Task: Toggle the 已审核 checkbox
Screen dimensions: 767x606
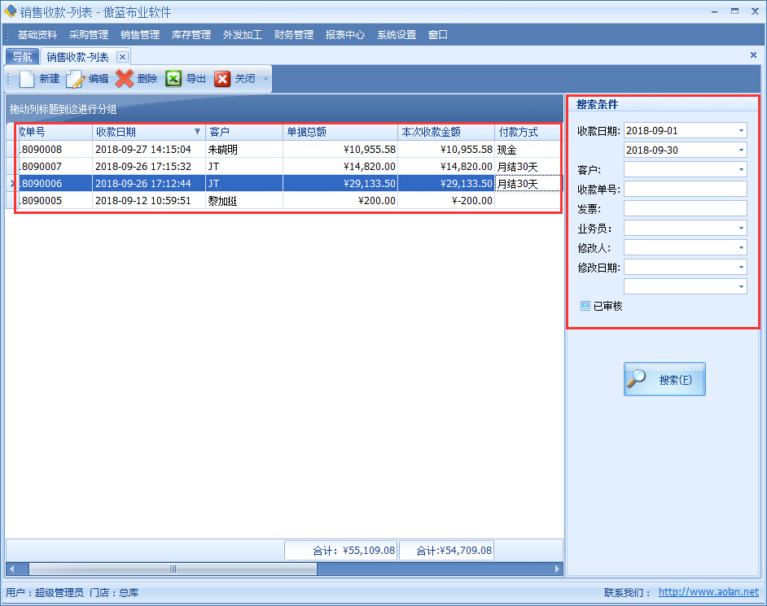Action: coord(585,306)
